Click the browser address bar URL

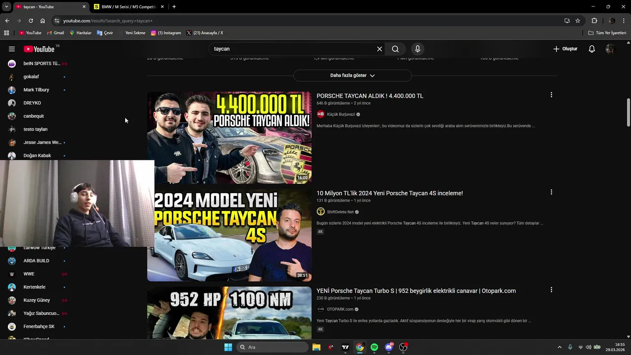(108, 21)
